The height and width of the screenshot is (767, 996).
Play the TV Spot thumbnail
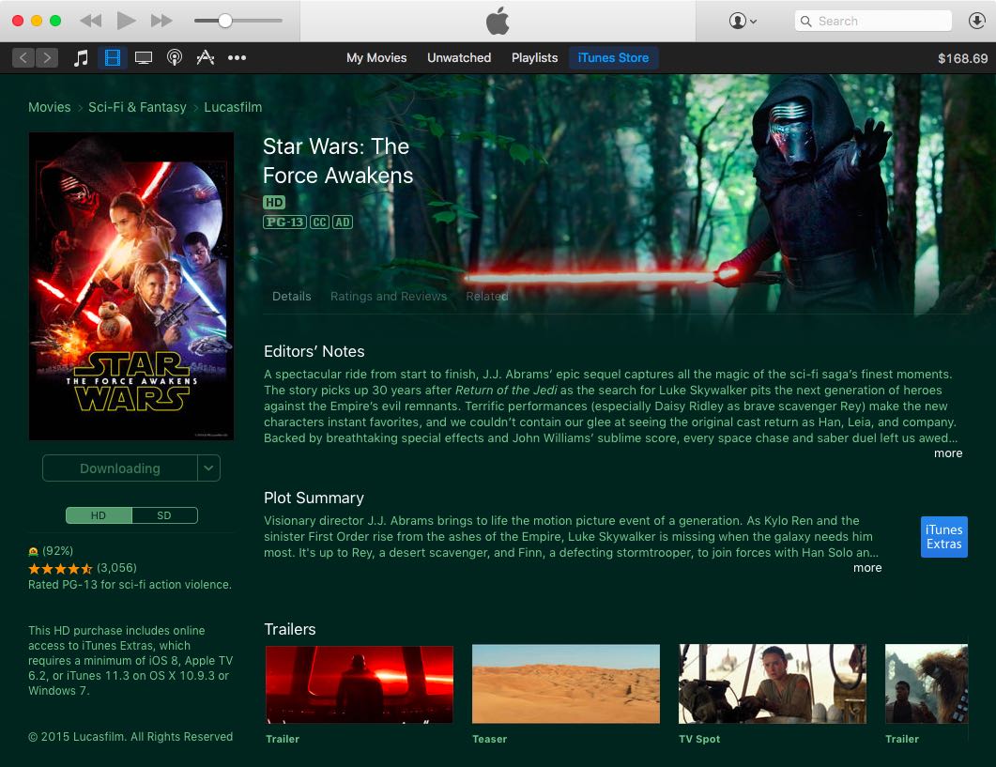(773, 683)
